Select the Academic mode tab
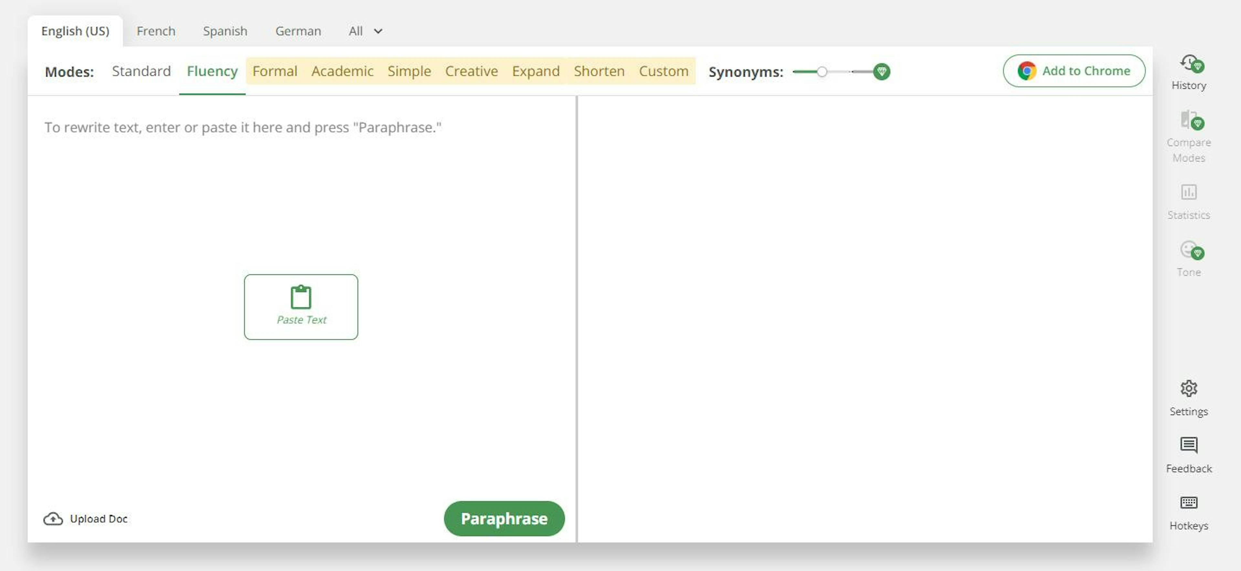The image size is (1241, 571). 343,70
